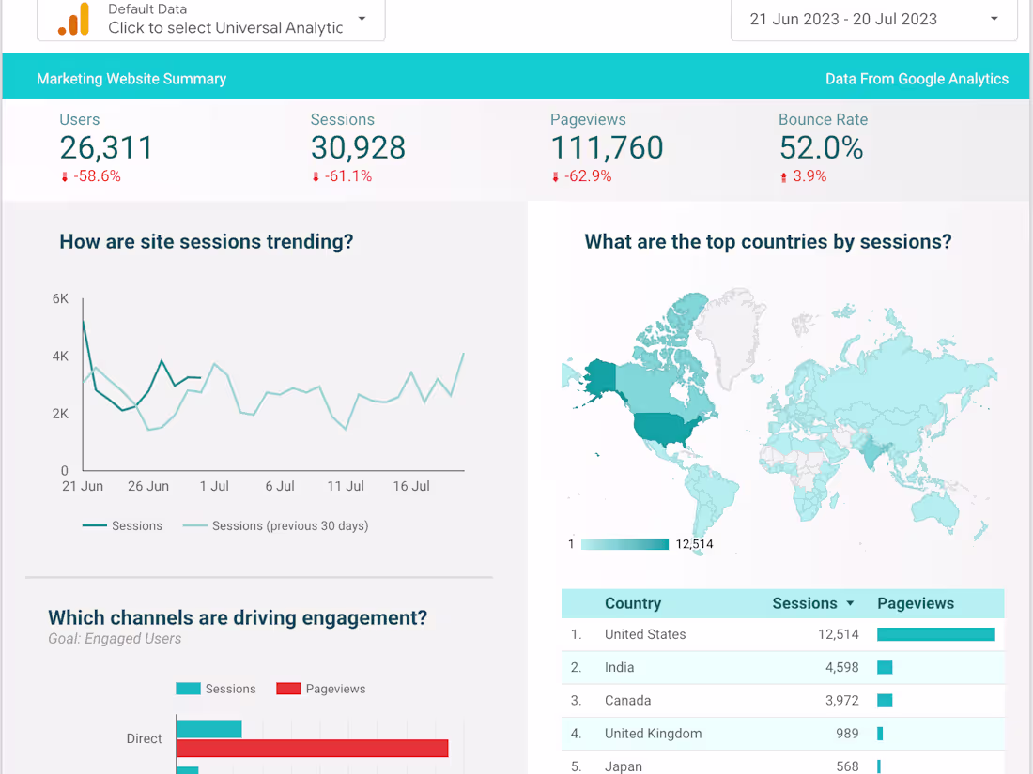Click the red increase arrow beside Bounce Rate change
The width and height of the screenshot is (1033, 774).
click(785, 176)
